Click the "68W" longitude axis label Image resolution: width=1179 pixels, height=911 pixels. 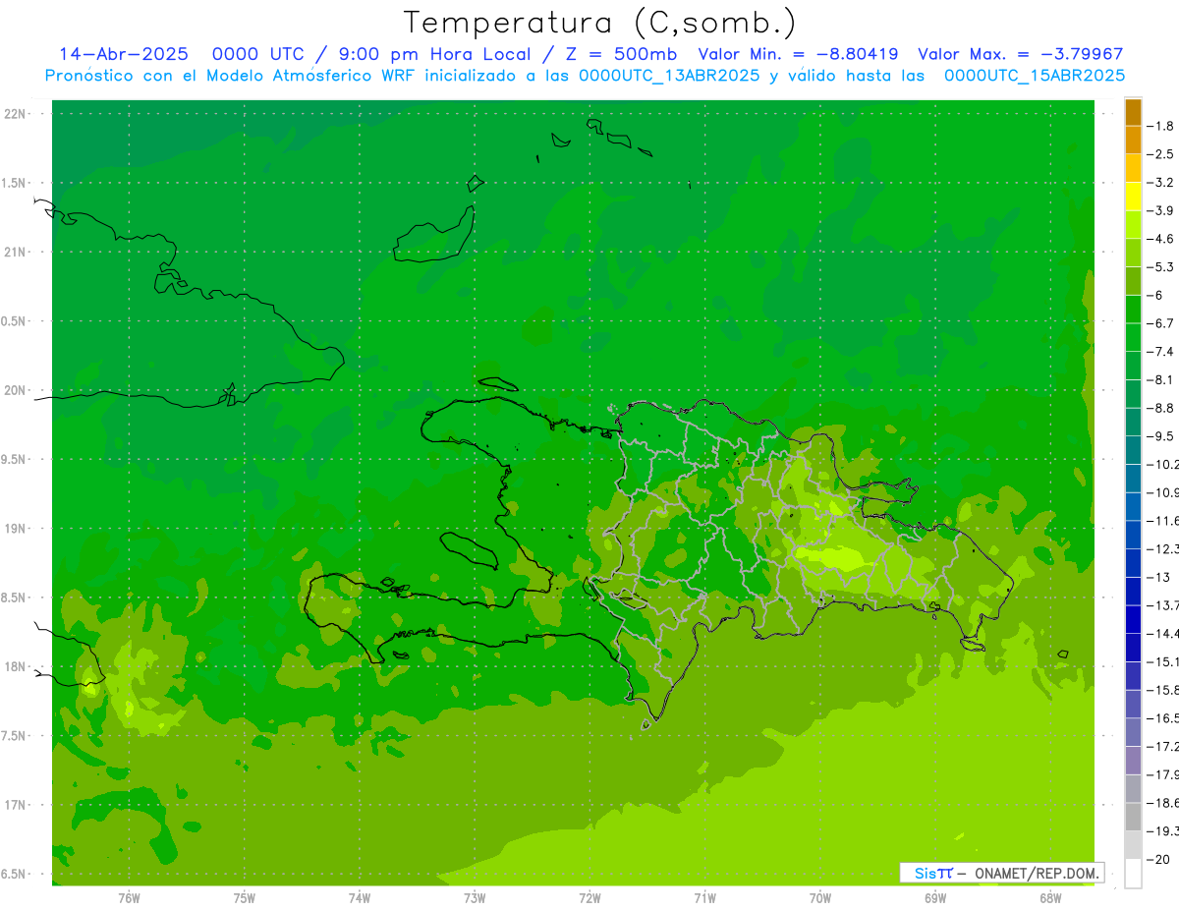click(x=1050, y=897)
